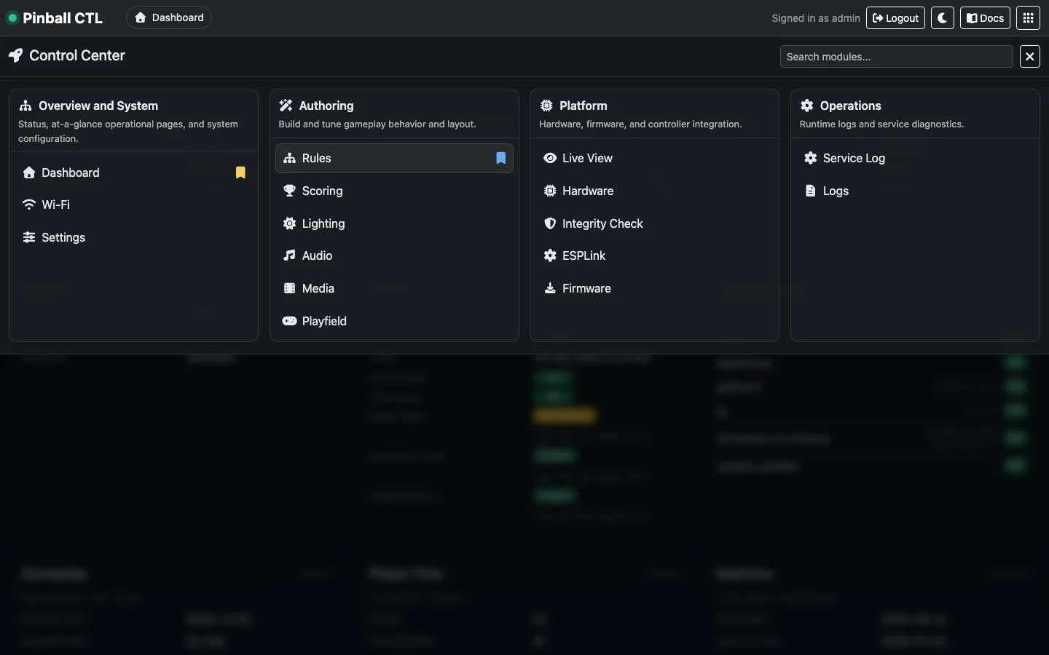
Task: Open Live View in Platform section
Action: 588,158
